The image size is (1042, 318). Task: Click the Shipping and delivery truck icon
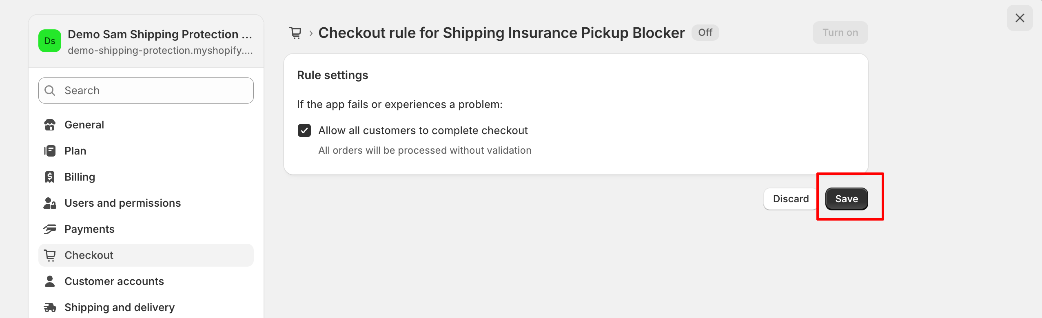(x=50, y=307)
